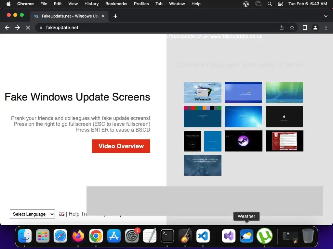Open Spotlight search in the menu bar

click(270, 4)
